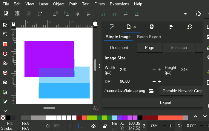The height and width of the screenshot is (131, 209).
Task: Select the Ellipse circle tool
Action: [x=5, y=54]
